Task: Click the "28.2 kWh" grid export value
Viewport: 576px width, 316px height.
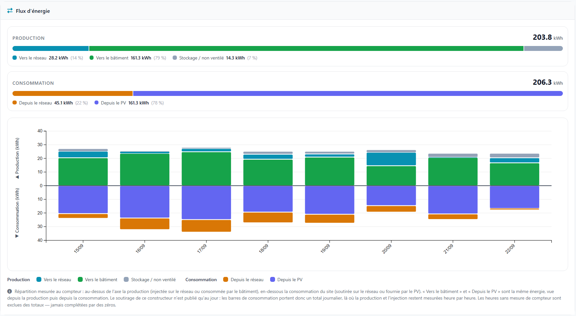Action: tap(58, 58)
